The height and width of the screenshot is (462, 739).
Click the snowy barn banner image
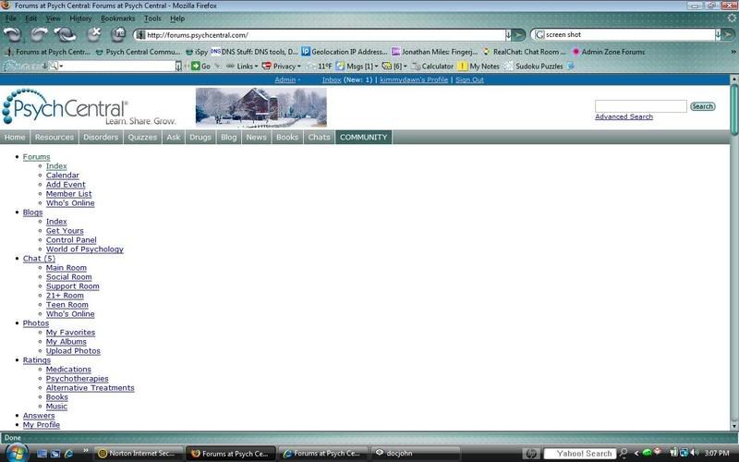261,107
